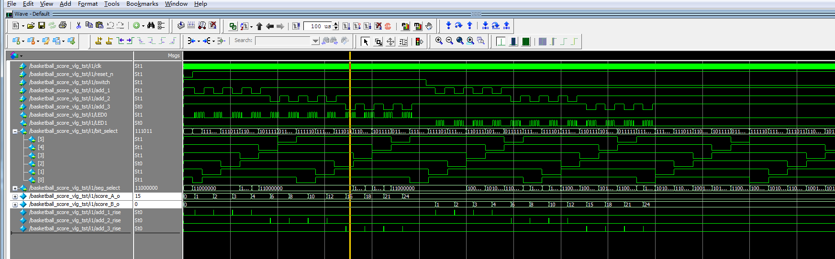This screenshot has width=835, height=259.
Task: Click the Msgs column header
Action: (174, 56)
